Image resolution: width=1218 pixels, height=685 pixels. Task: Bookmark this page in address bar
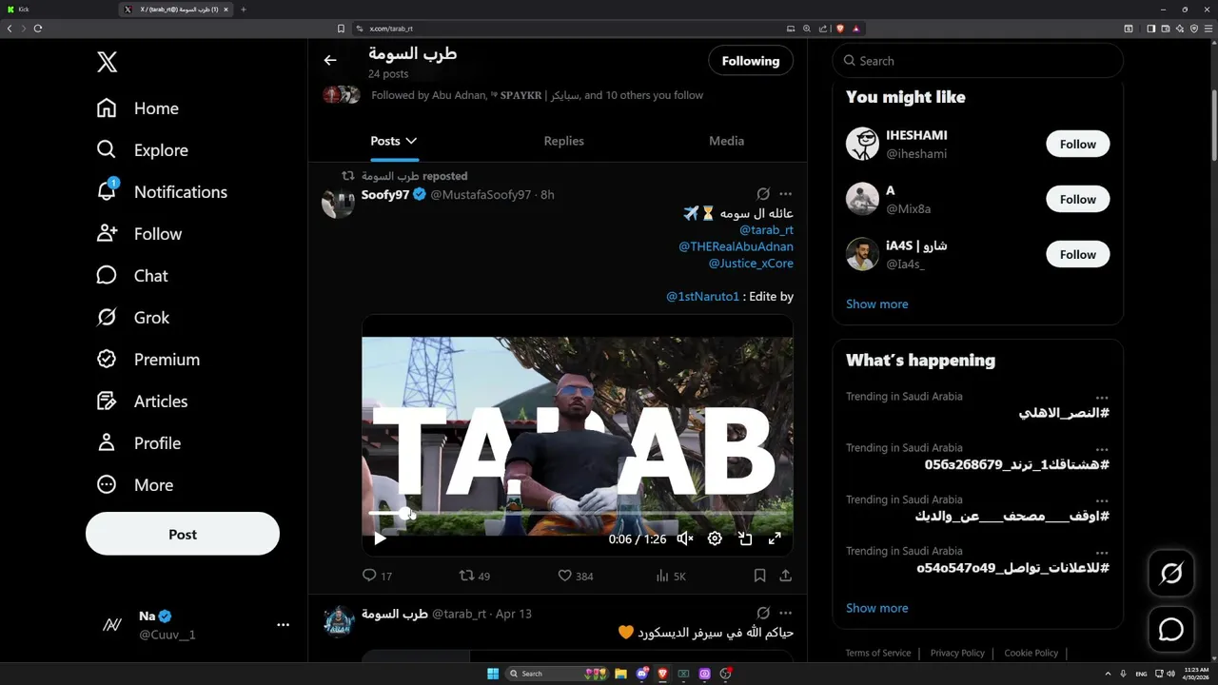point(341,29)
